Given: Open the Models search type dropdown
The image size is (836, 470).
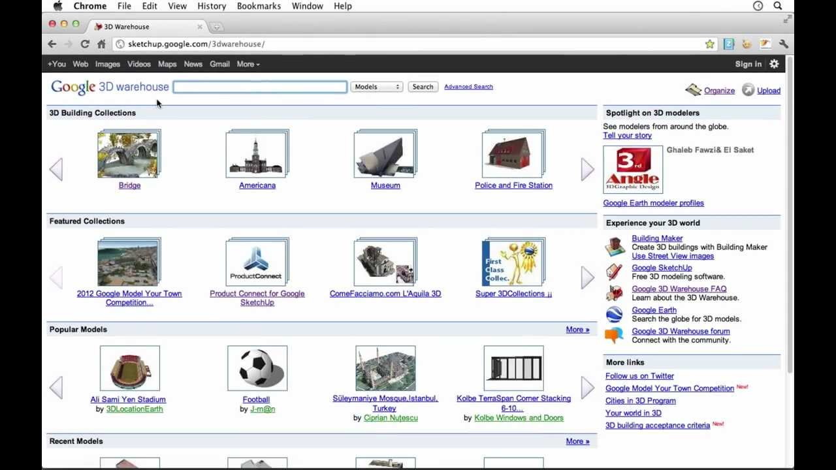Looking at the screenshot, I should click(x=376, y=87).
